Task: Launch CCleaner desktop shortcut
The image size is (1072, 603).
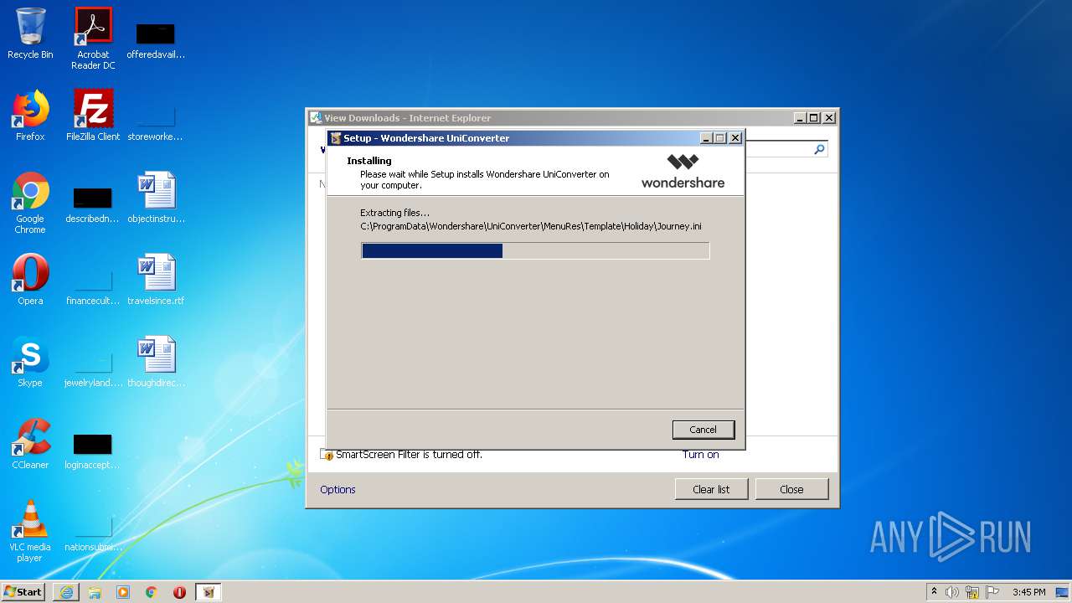Action: [30, 444]
